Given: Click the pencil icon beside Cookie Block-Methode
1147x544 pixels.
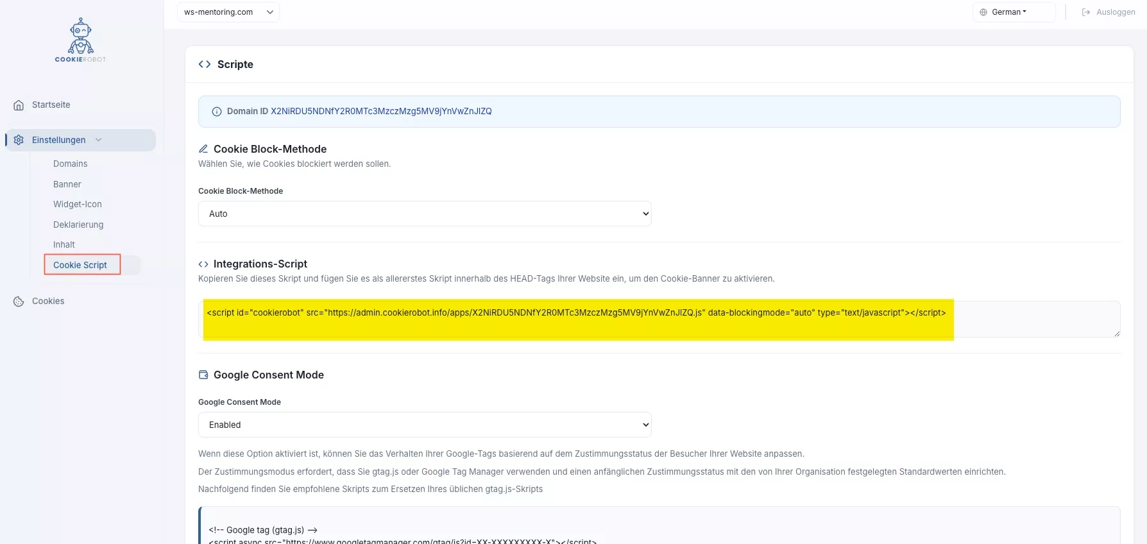Looking at the screenshot, I should click(x=203, y=149).
